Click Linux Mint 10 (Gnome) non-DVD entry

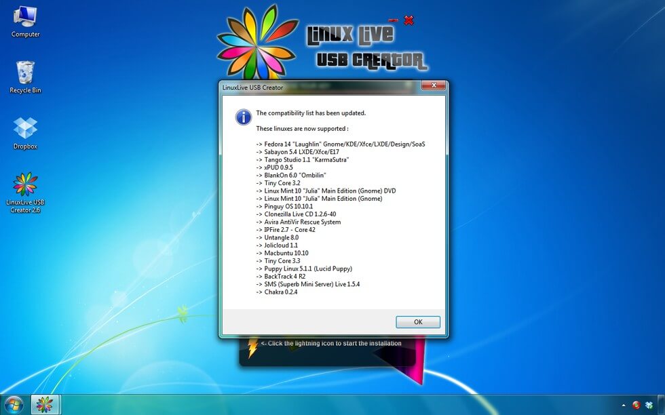320,199
